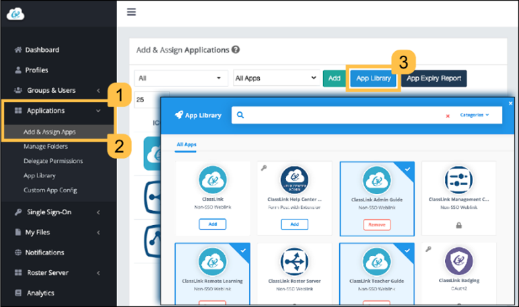Toggle checkmark on ClassLink Admin Guide card
The image size is (519, 307).
[x=407, y=169]
